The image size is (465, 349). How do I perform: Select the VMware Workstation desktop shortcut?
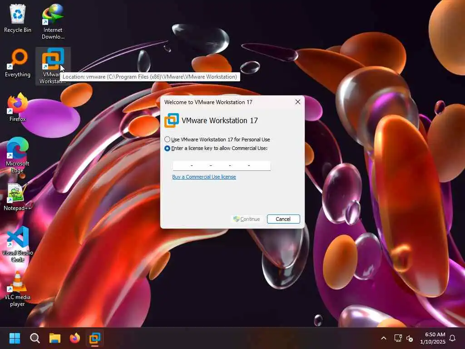(x=53, y=66)
